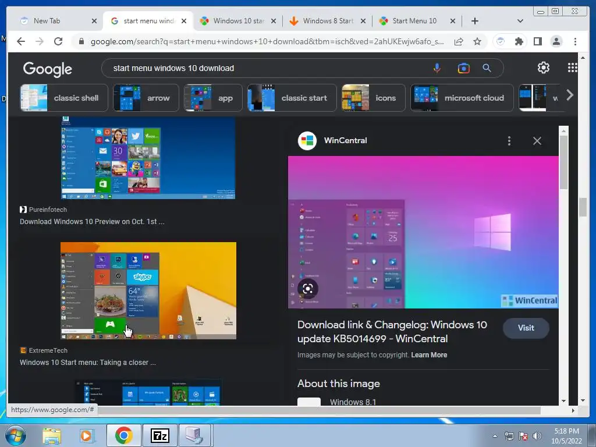Close the WinCentral image preview panel

(x=537, y=141)
